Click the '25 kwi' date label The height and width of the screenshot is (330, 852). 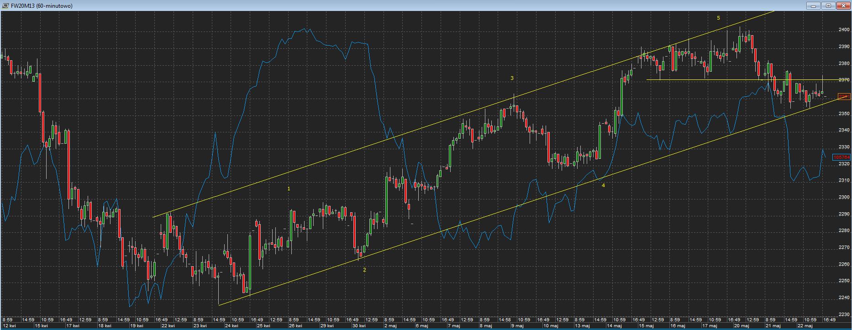tap(263, 326)
